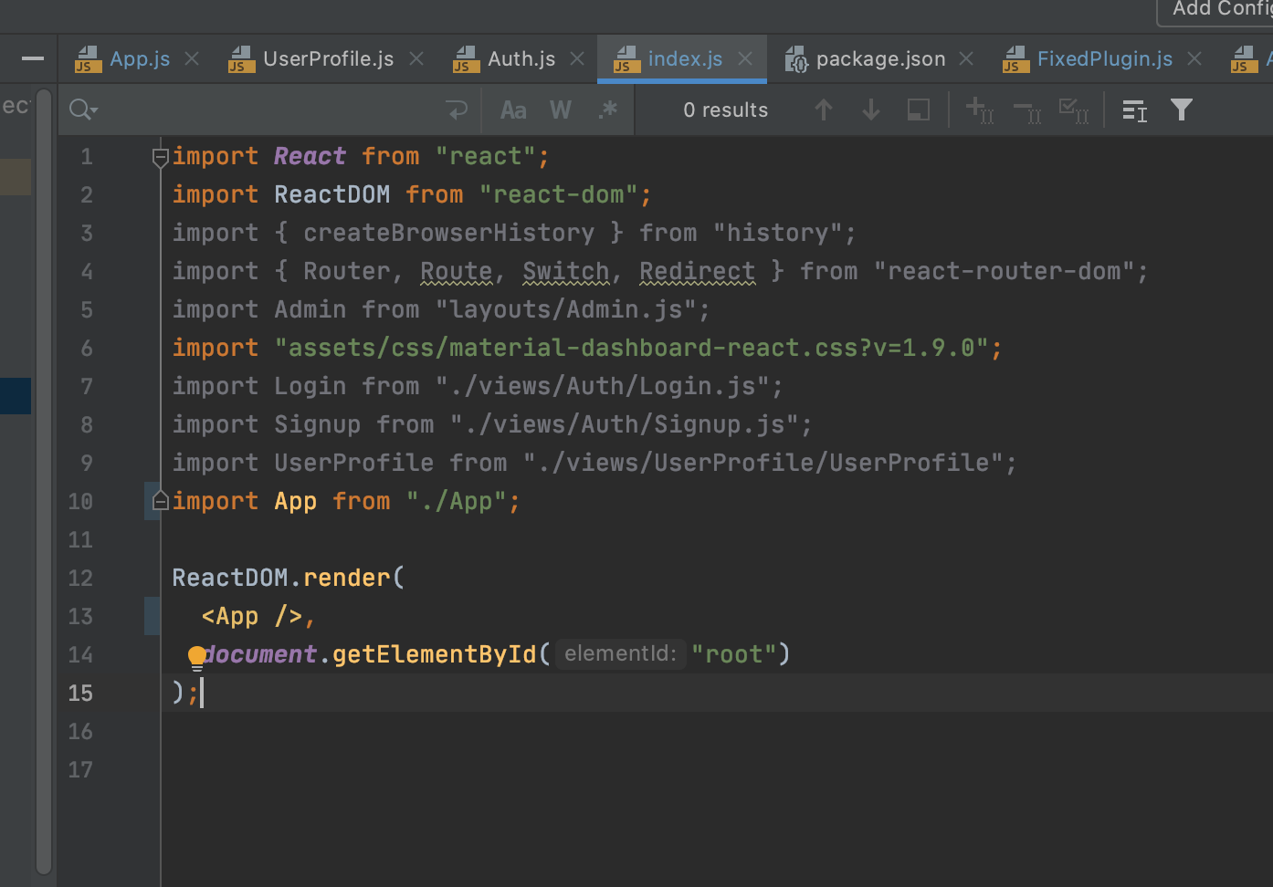Add selection for next occurrence icon
This screenshot has width=1273, height=887.
(980, 110)
